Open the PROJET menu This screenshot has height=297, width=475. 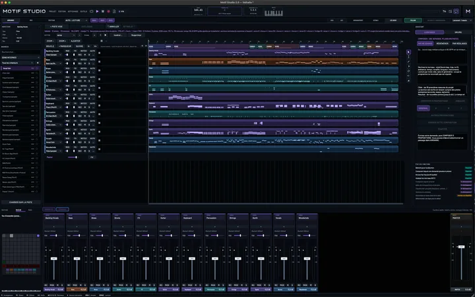click(x=52, y=11)
